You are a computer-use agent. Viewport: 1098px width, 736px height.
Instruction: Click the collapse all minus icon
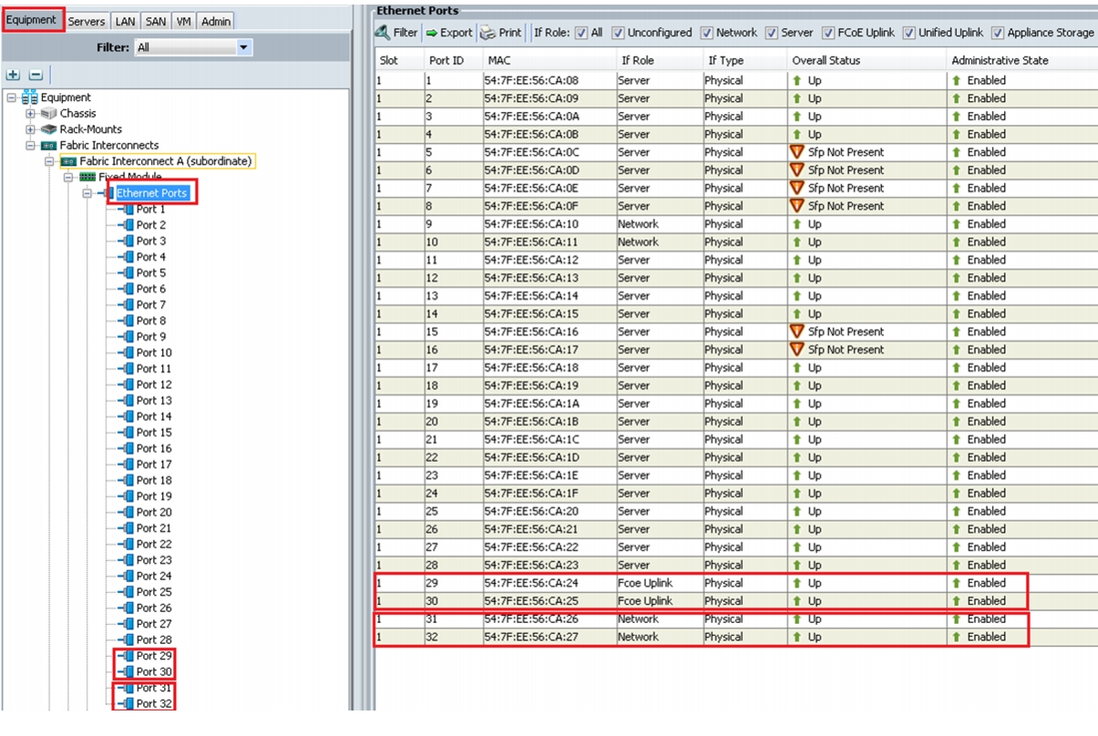[36, 75]
